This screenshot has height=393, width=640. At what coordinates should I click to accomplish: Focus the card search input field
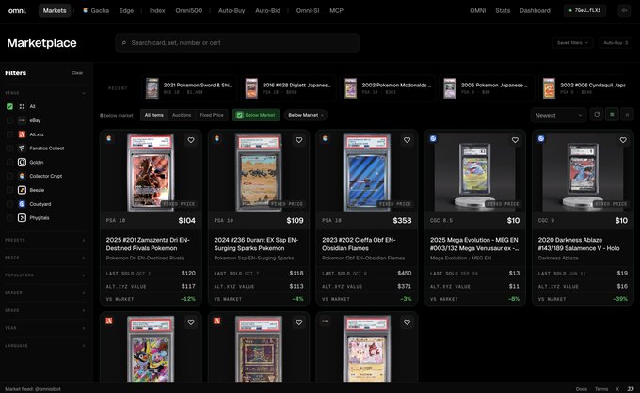click(237, 43)
